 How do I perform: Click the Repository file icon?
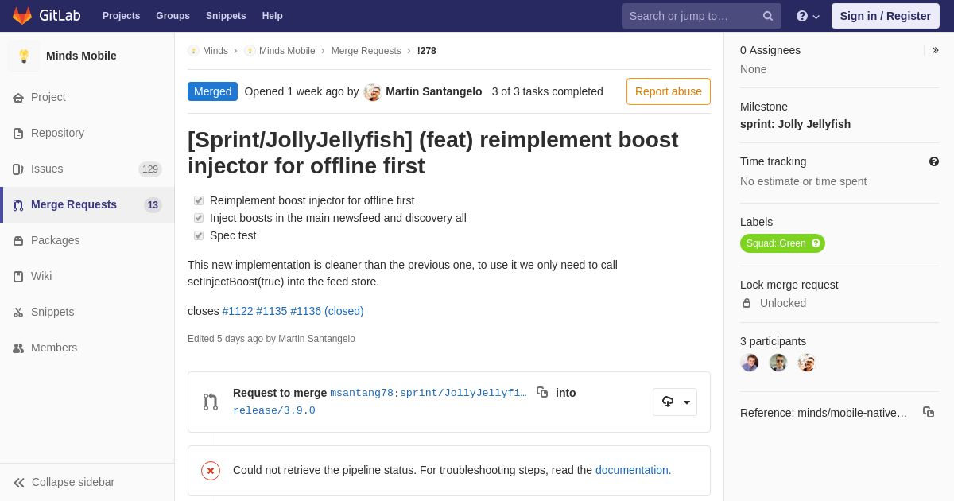tap(18, 134)
